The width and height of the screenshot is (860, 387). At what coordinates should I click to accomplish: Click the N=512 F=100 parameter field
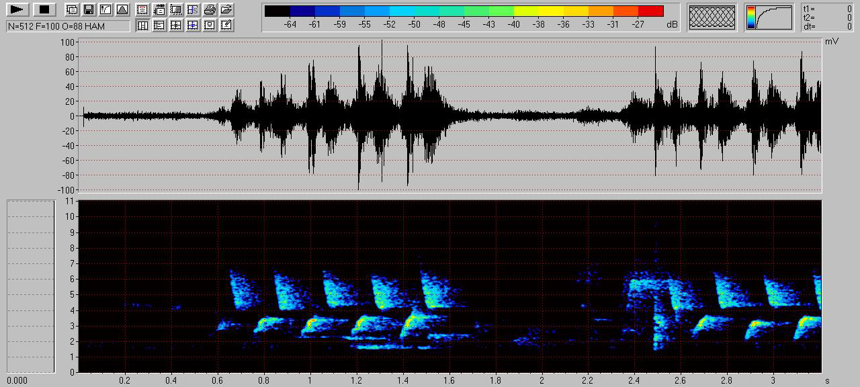pos(68,26)
